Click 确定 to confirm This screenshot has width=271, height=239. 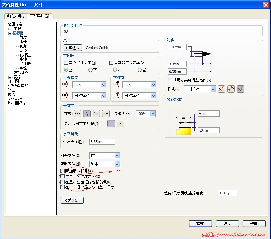(200, 224)
